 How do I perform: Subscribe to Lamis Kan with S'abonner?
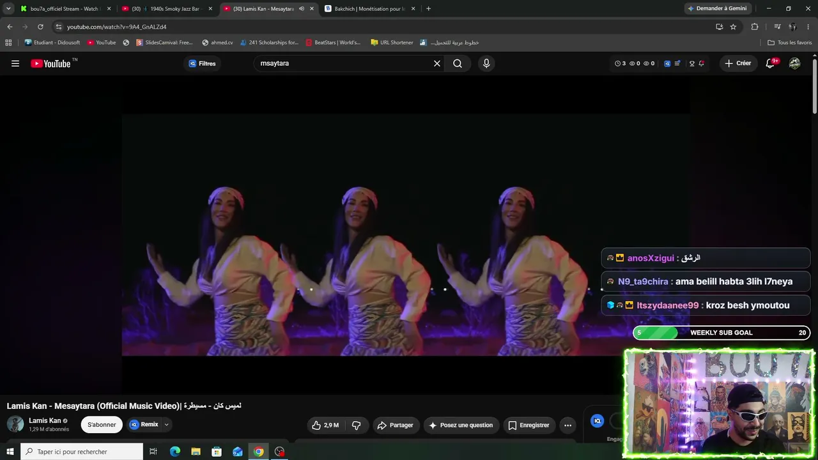click(x=102, y=425)
